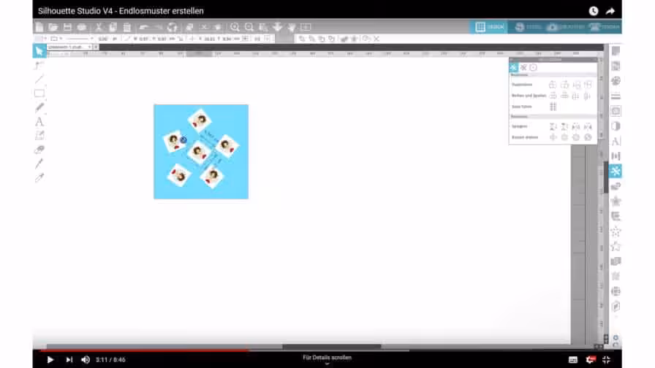Seek on the red video progress bar
Image resolution: width=655 pixels, height=368 pixels.
146,350
